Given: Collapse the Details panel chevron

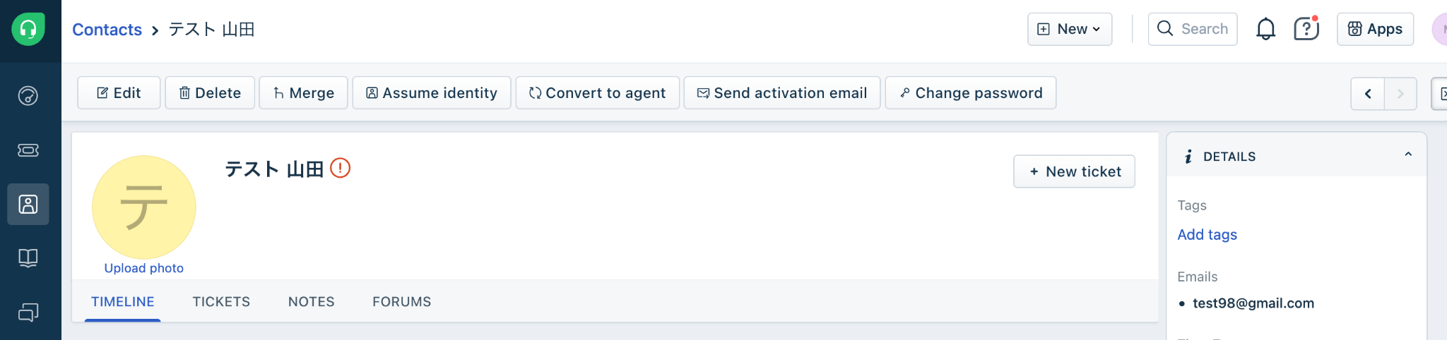Looking at the screenshot, I should 1408,154.
